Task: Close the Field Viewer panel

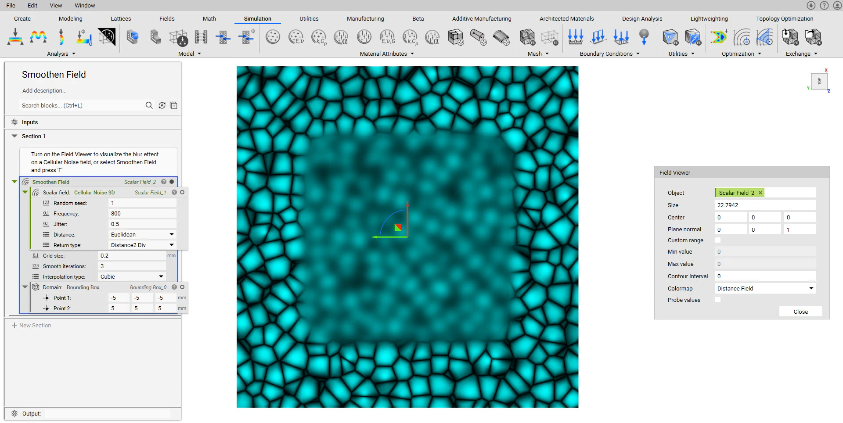Action: coord(800,312)
